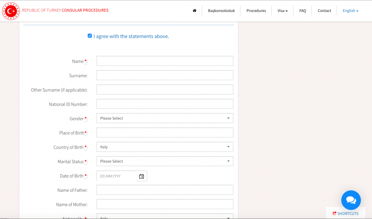The height and width of the screenshot is (219, 372).
Task: Click the Surname text box
Action: [165, 75]
